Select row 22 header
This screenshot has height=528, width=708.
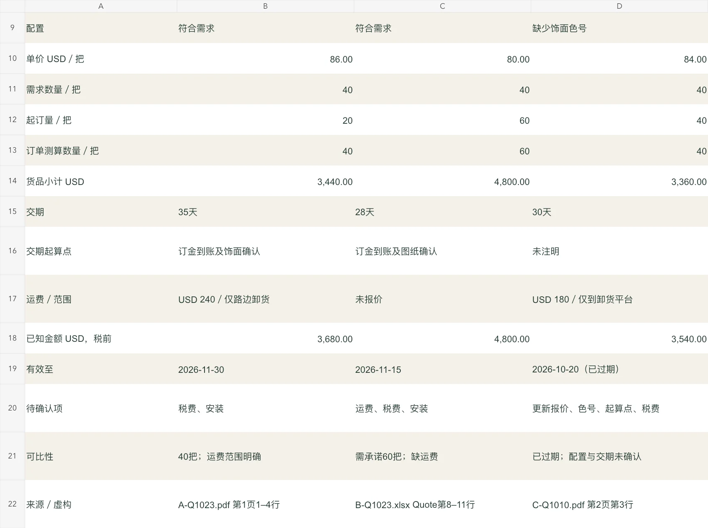point(12,504)
